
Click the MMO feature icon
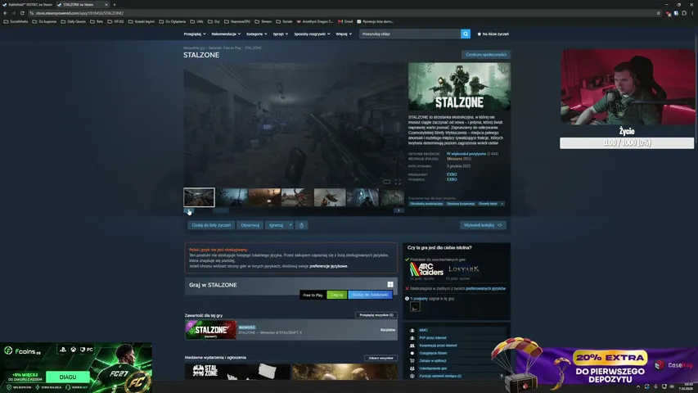point(412,330)
